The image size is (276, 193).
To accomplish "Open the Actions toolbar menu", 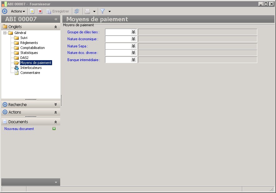I will pyautogui.click(x=18, y=11).
